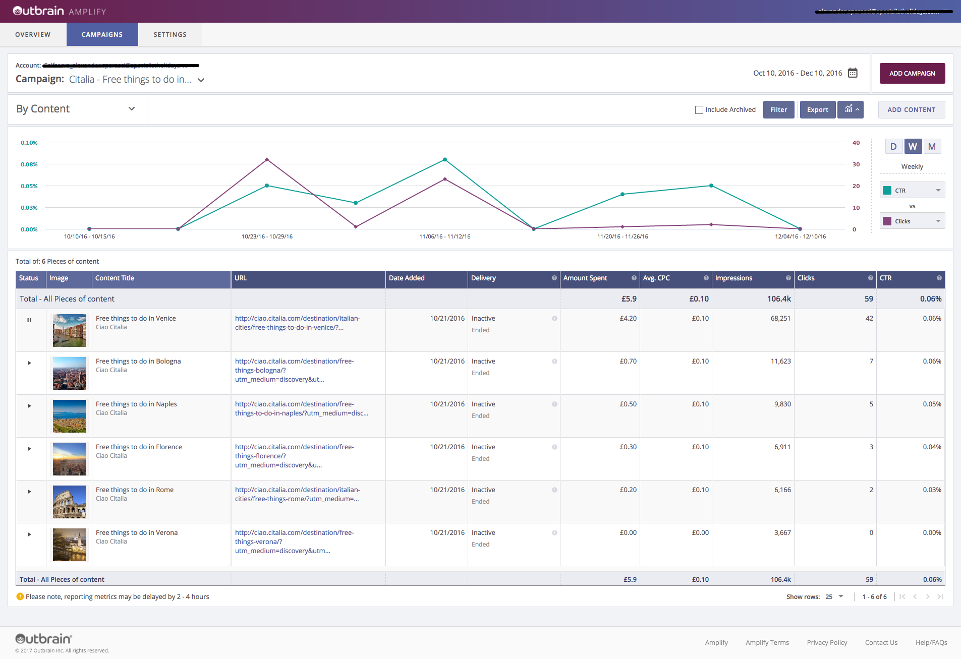This screenshot has height=659, width=961.
Task: Click the Florence sunset thumbnail image
Action: click(69, 459)
